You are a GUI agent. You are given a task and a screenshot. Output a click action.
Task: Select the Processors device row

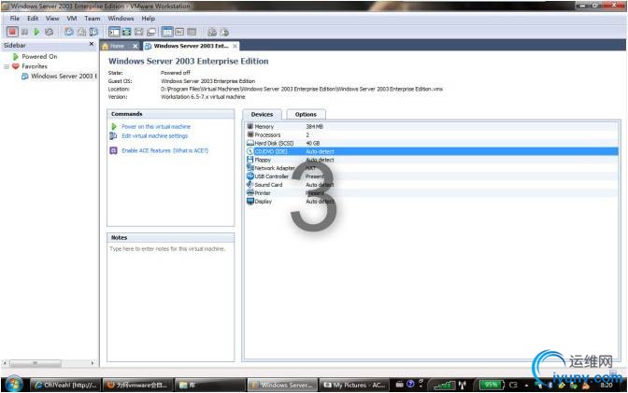[x=432, y=134]
